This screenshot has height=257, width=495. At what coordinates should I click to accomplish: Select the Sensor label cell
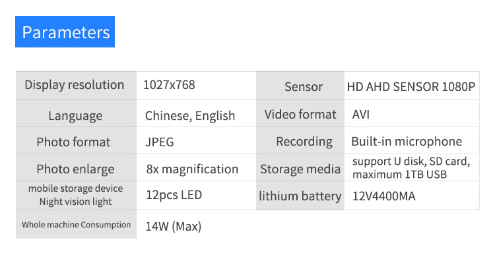tap(300, 85)
